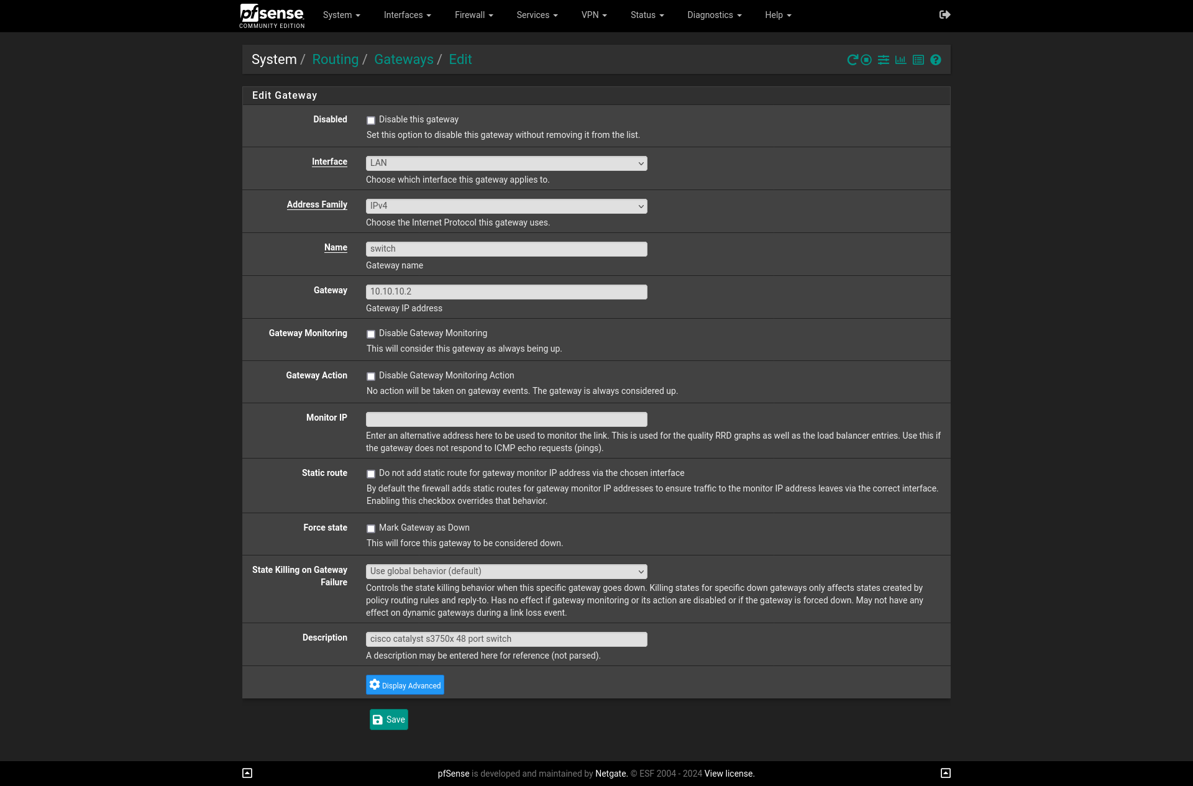Viewport: 1193px width, 786px height.
Task: Open the System menu
Action: (x=341, y=15)
